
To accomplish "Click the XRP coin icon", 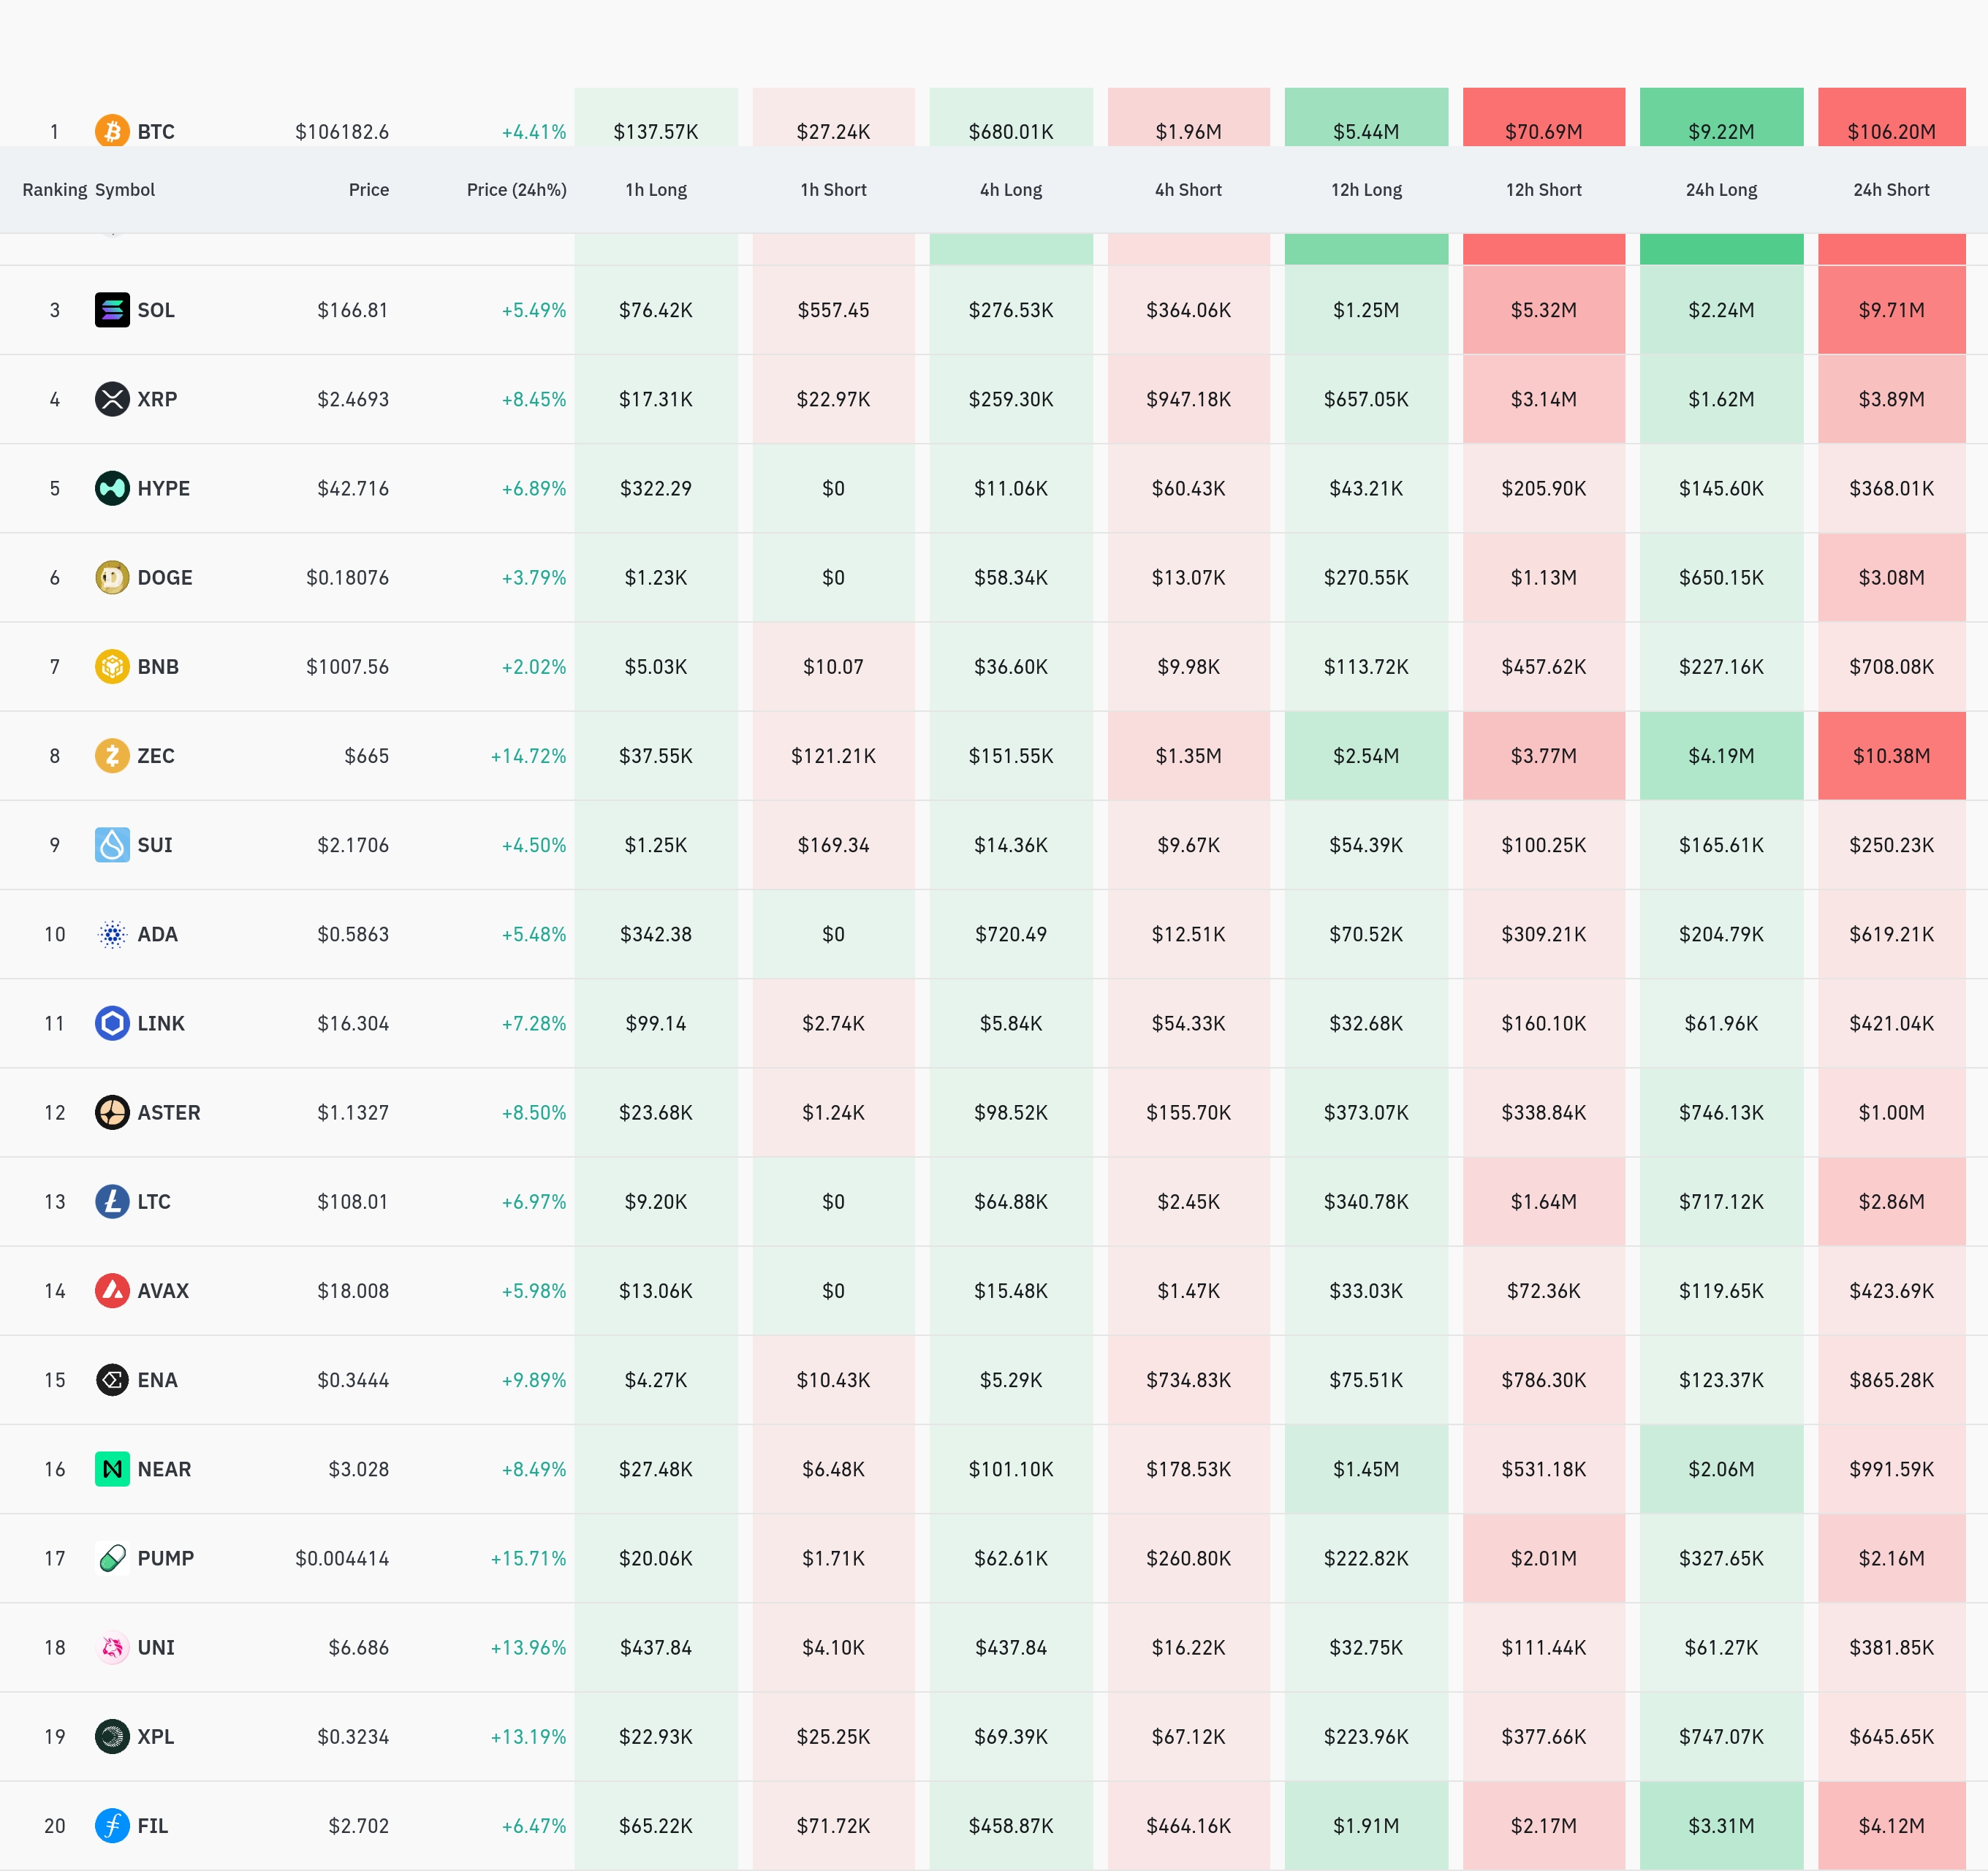I will point(112,399).
